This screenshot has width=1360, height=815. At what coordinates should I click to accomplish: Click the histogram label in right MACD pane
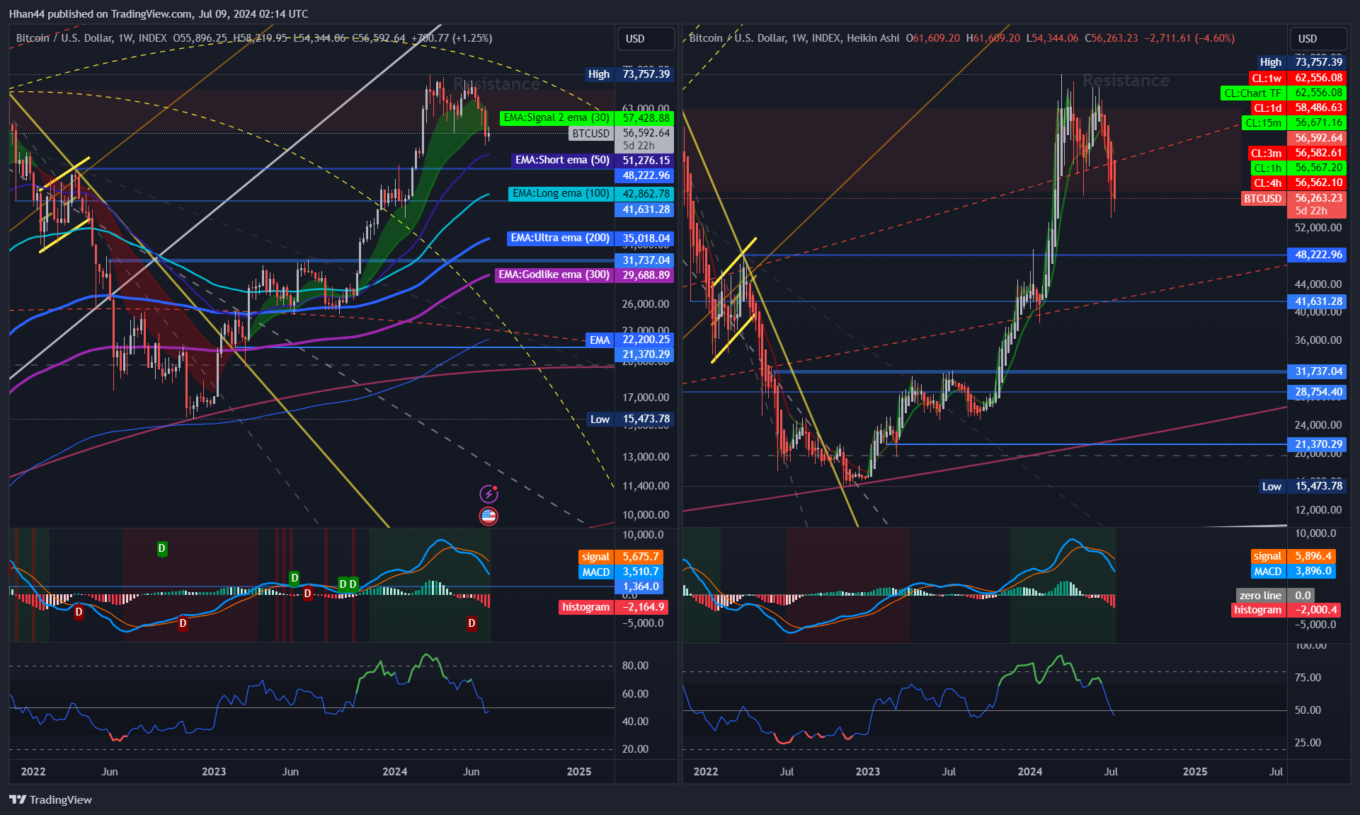click(1257, 610)
